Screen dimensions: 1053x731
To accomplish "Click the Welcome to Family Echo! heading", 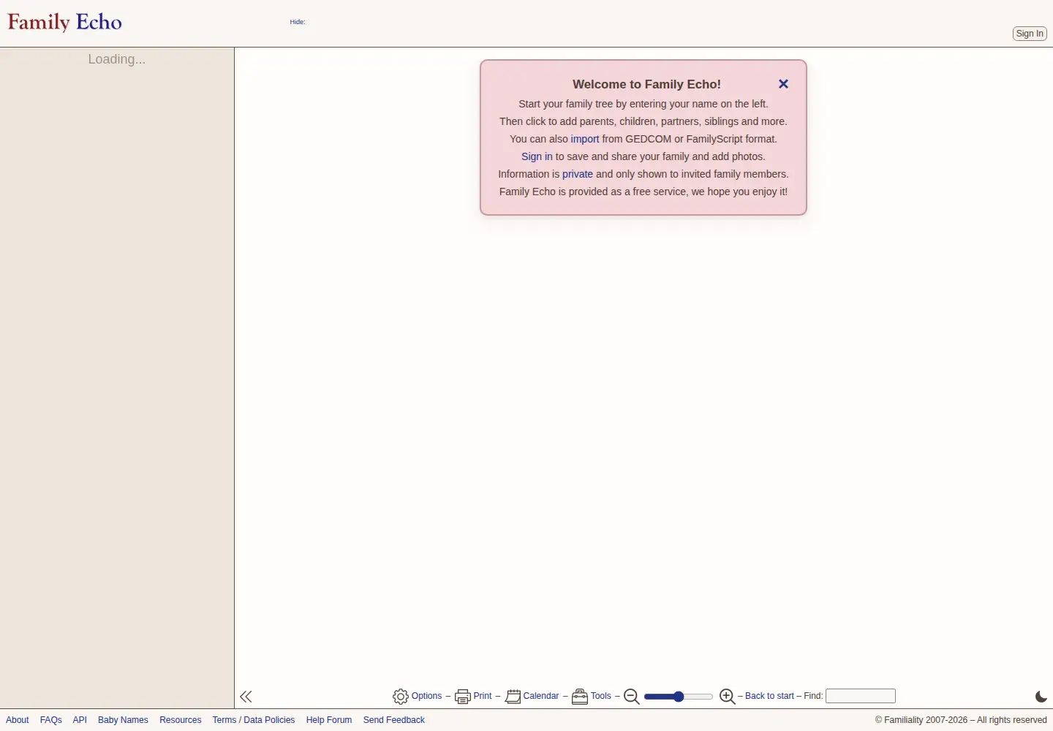I will [646, 84].
